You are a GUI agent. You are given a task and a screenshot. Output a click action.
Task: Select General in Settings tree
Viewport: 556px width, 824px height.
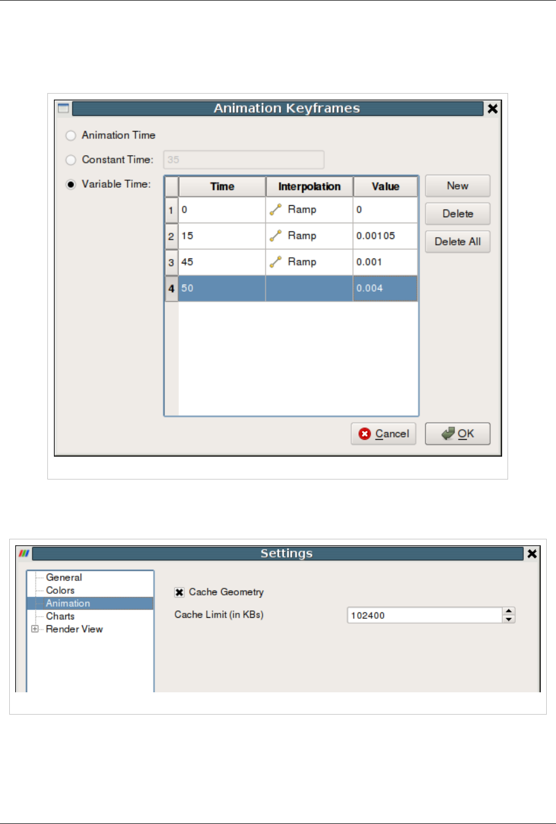click(x=64, y=577)
